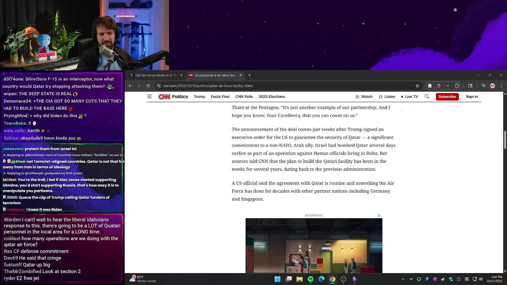The image size is (507, 285).
Task: Click the Watch link in the CNN header
Action: [x=364, y=97]
